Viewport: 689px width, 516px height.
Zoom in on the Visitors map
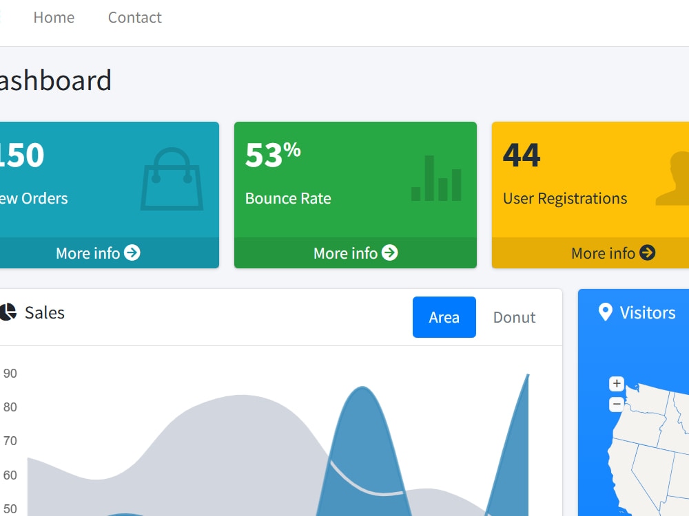(617, 383)
